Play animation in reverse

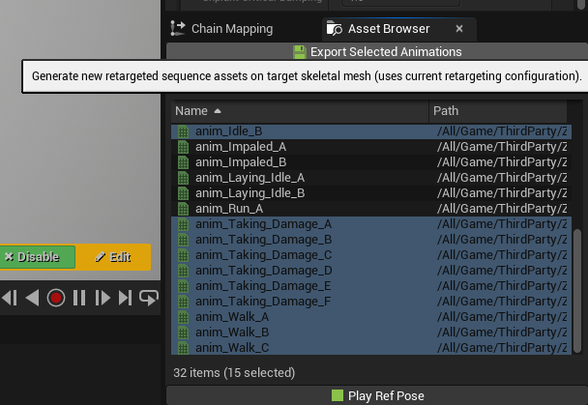[32, 299]
